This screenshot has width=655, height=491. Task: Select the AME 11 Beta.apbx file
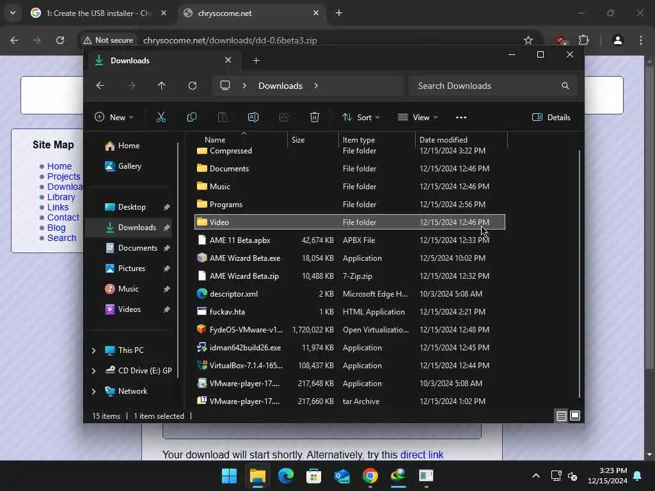pos(350,240)
